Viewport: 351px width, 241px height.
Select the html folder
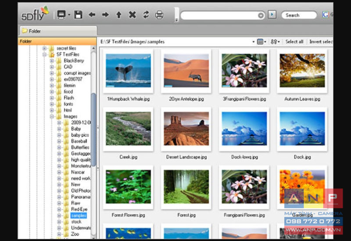click(68, 110)
